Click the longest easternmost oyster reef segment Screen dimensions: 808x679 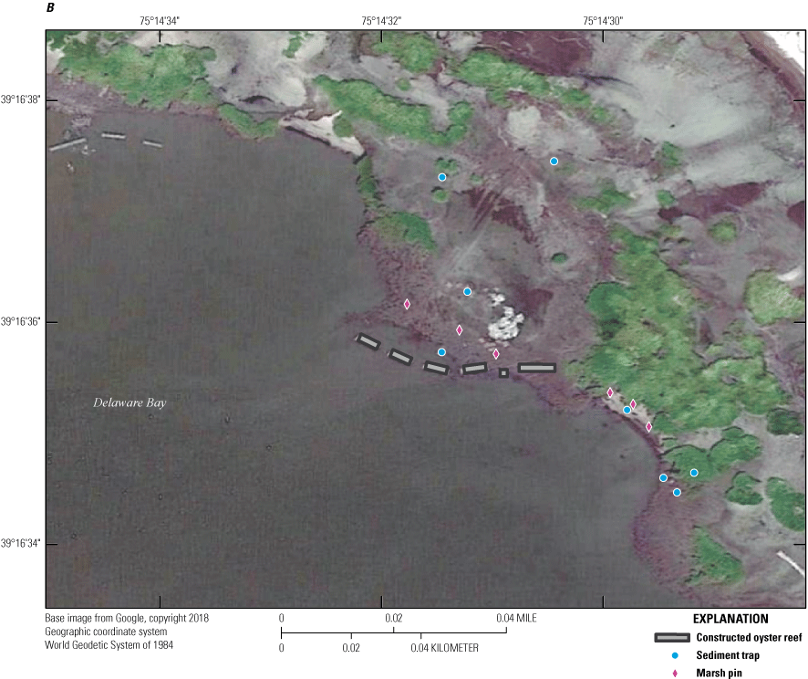point(536,368)
